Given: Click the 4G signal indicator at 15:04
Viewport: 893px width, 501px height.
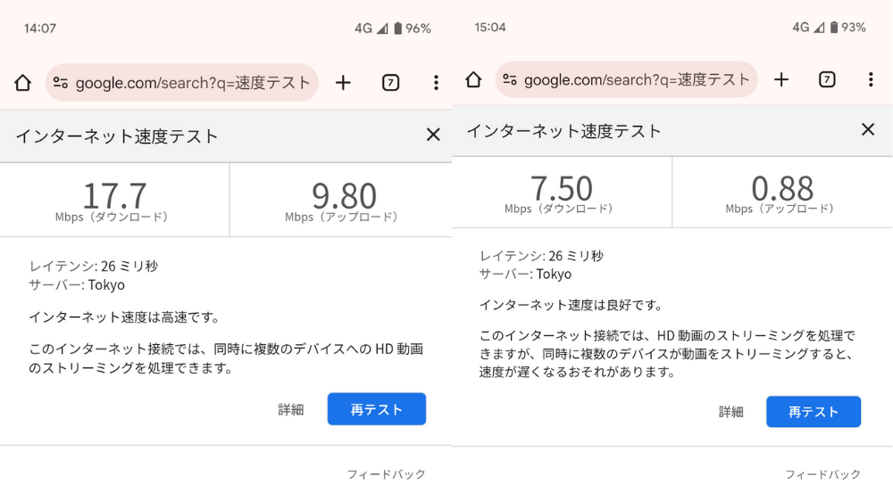Looking at the screenshot, I should [x=808, y=27].
